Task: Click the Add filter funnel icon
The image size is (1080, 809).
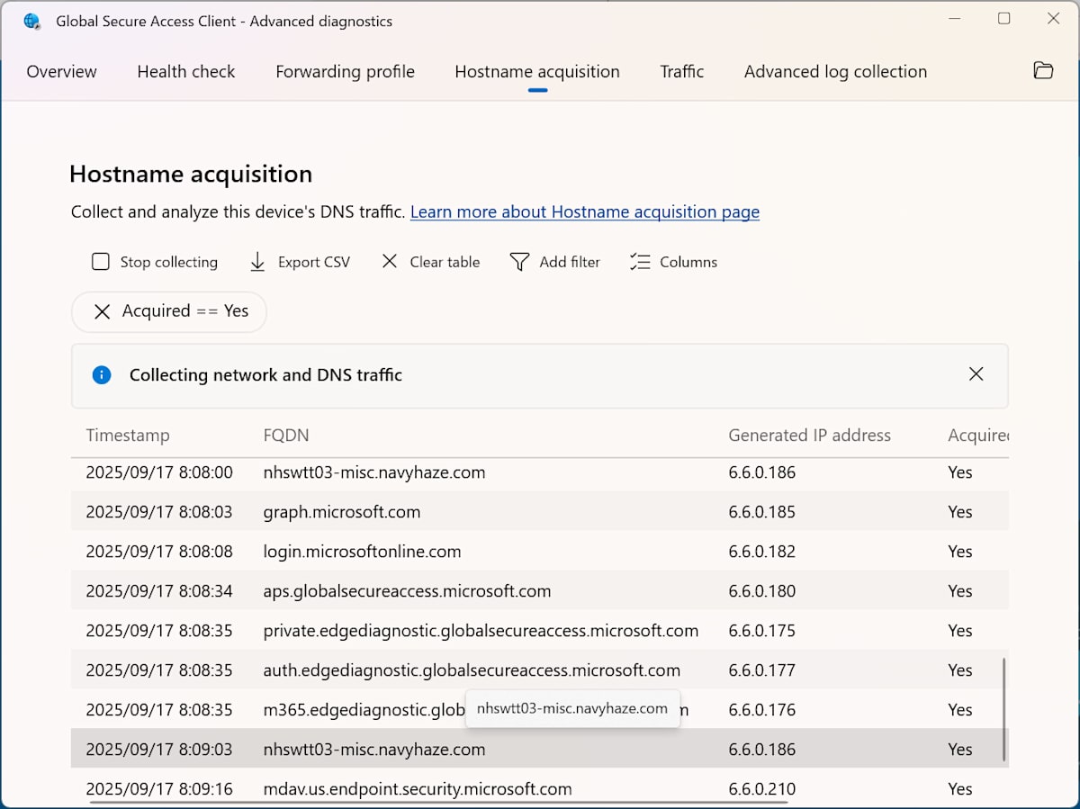Action: click(519, 262)
